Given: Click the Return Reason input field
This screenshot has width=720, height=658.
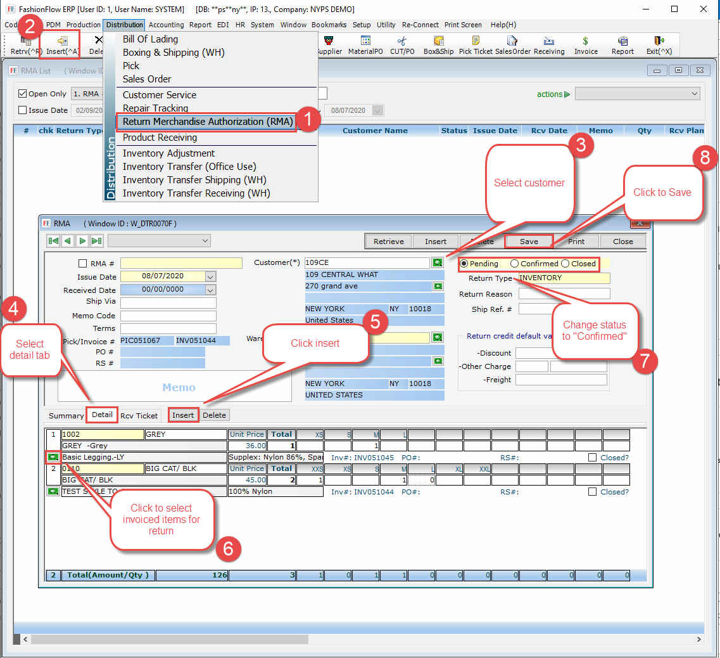Looking at the screenshot, I should (564, 294).
